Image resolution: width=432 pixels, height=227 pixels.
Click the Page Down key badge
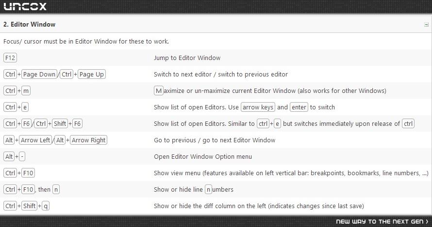point(39,74)
